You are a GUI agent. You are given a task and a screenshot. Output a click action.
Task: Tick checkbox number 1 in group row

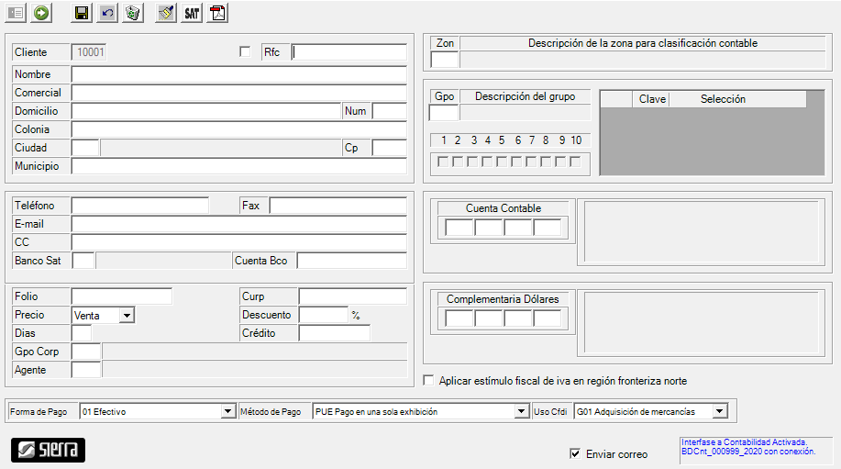tap(443, 162)
